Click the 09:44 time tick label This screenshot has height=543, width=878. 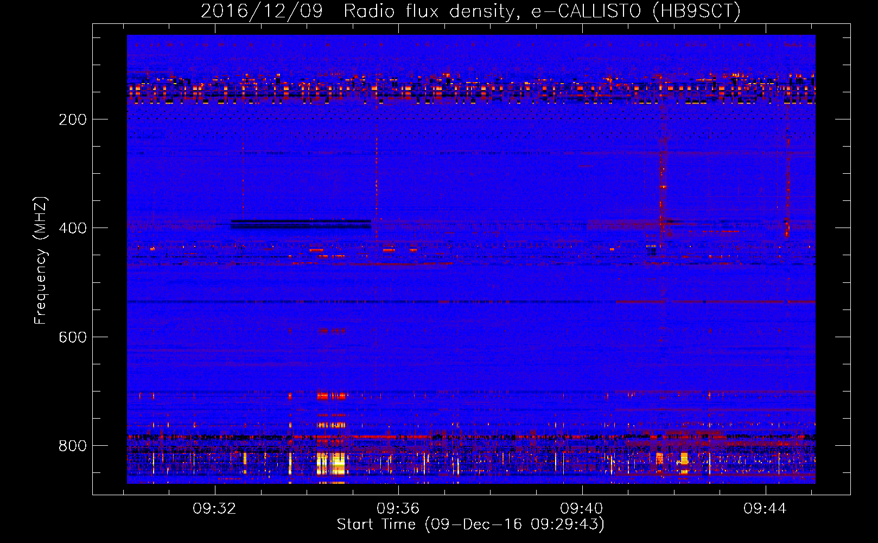coord(765,509)
